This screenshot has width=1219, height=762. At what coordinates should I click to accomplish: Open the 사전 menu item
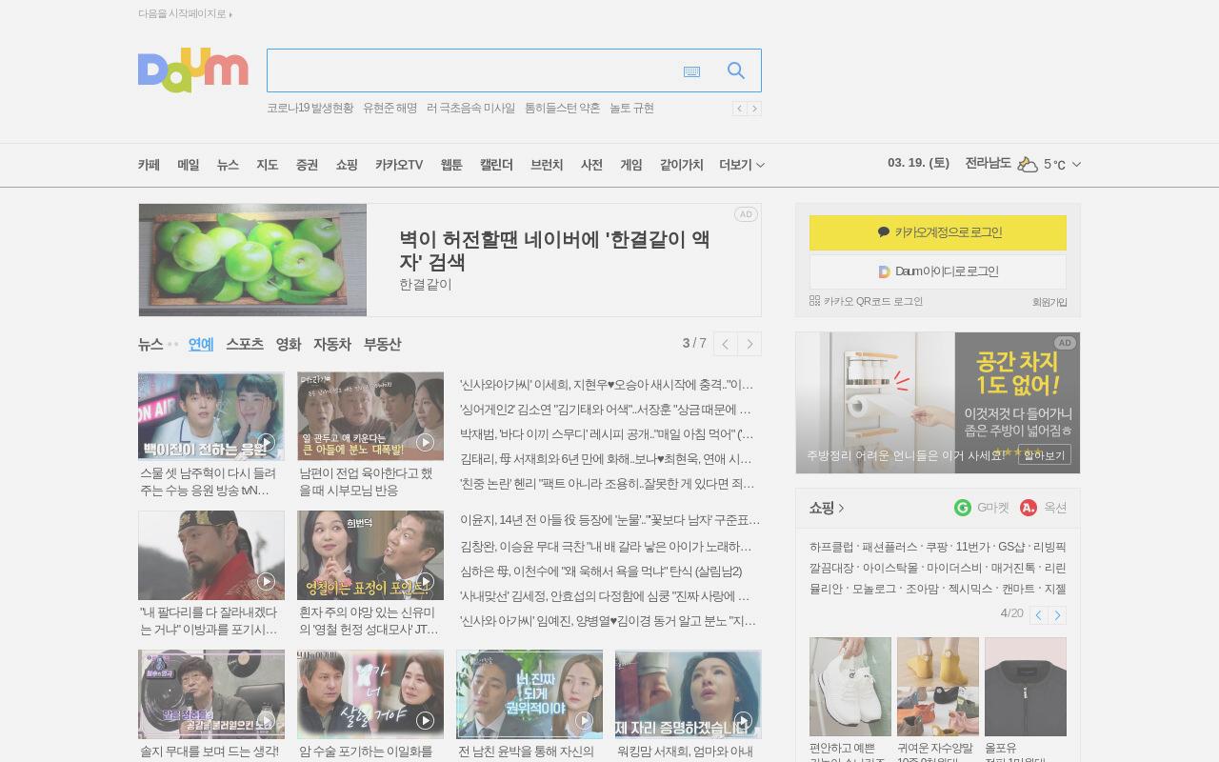pos(591,165)
